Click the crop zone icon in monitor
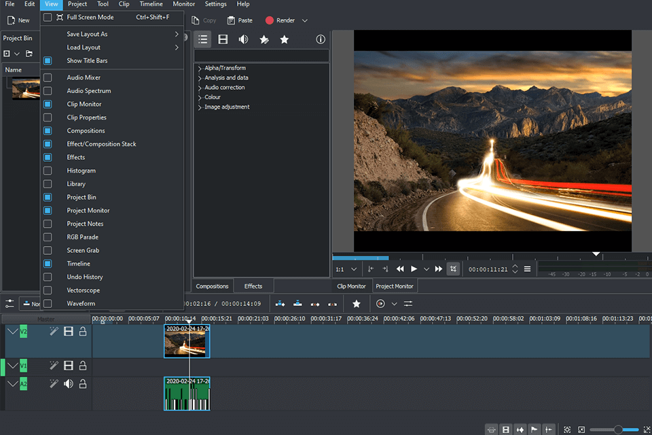Image resolution: width=652 pixels, height=435 pixels. pyautogui.click(x=453, y=269)
